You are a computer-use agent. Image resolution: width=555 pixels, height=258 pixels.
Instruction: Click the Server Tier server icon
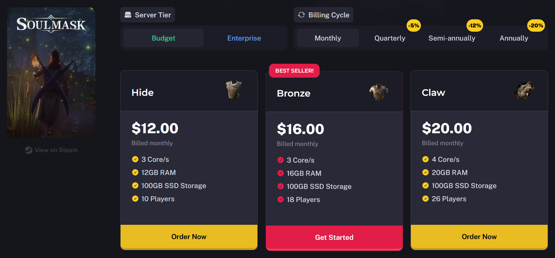pyautogui.click(x=128, y=15)
